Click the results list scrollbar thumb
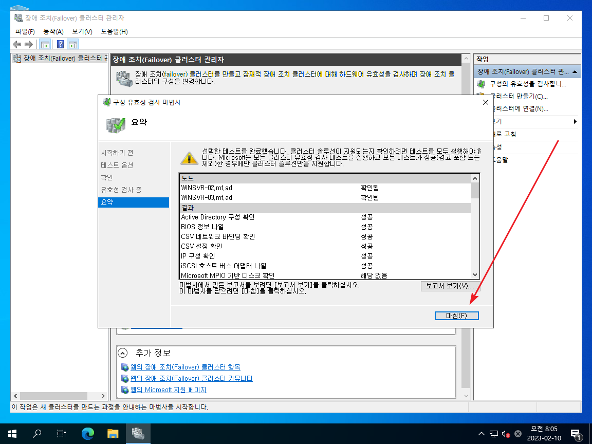 click(x=475, y=191)
